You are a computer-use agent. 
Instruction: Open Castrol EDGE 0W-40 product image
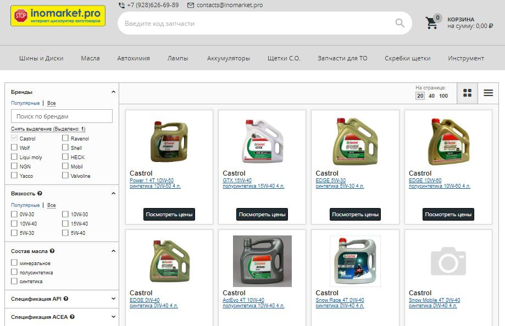tap(169, 261)
